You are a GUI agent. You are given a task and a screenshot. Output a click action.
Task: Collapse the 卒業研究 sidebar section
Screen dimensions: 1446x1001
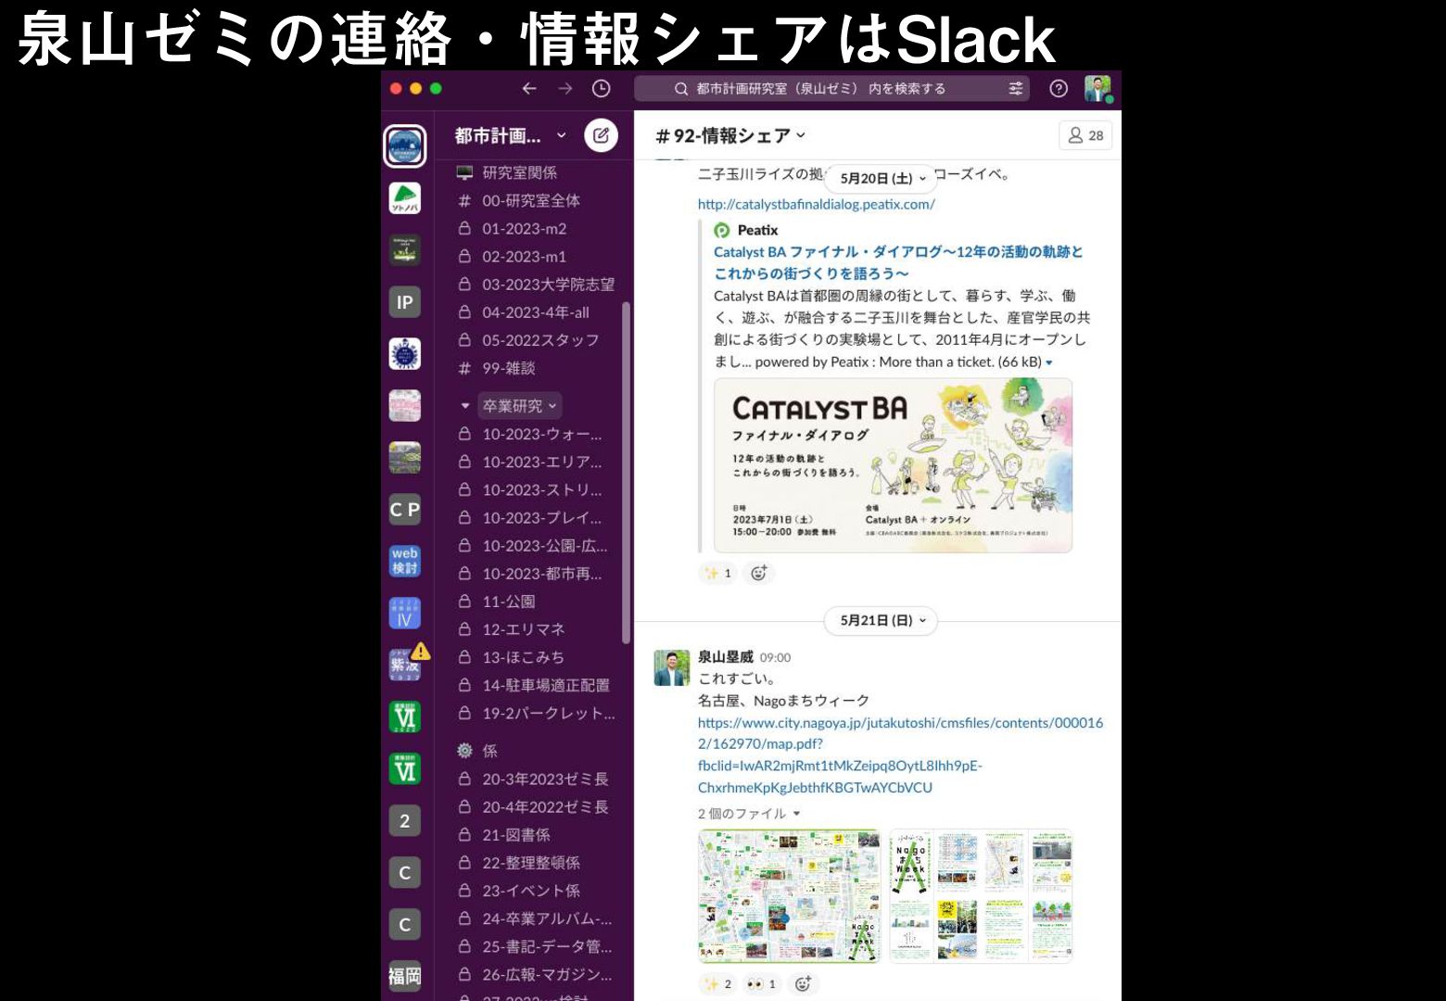coord(465,406)
